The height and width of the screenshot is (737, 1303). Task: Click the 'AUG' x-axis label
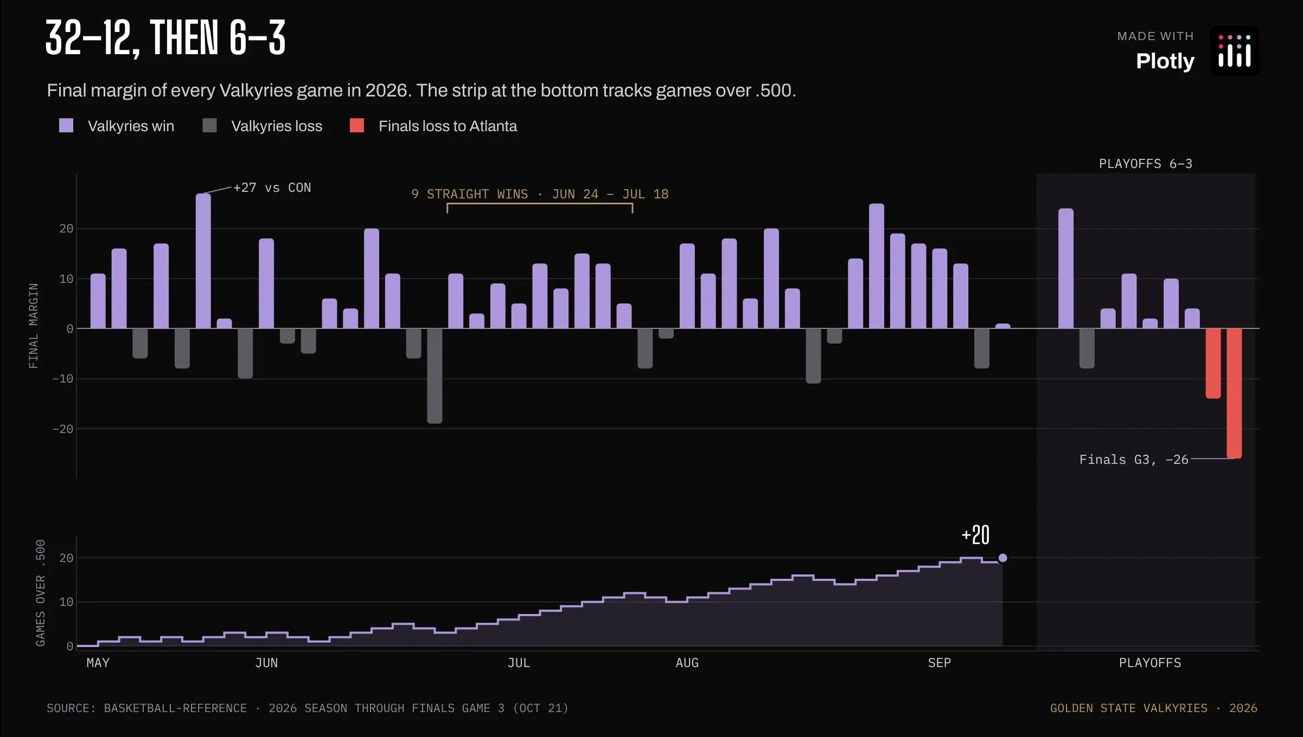687,663
